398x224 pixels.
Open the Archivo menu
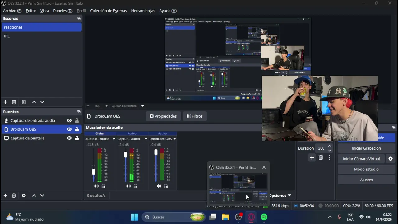(12, 11)
